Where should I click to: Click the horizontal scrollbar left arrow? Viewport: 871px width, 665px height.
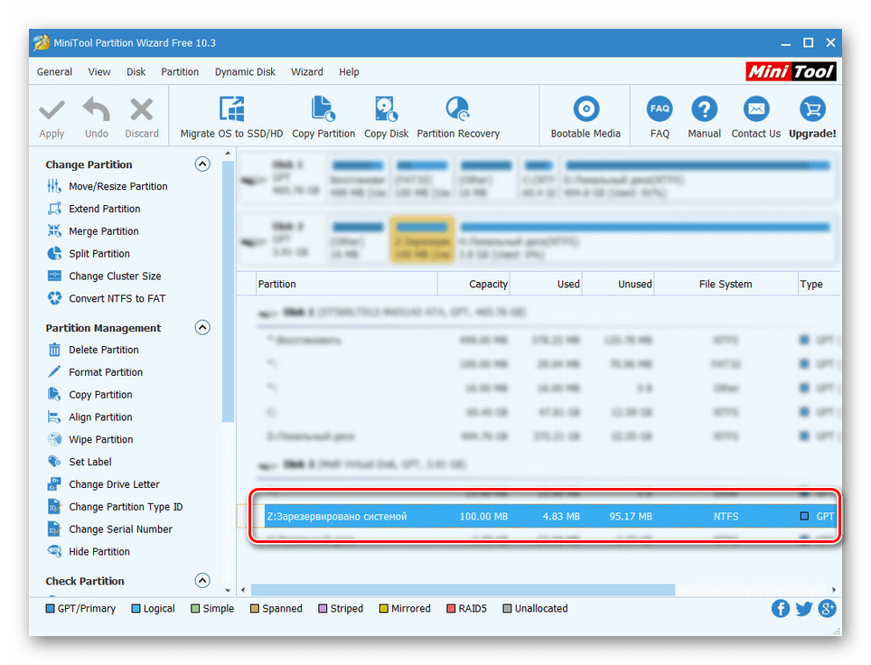tap(243, 589)
